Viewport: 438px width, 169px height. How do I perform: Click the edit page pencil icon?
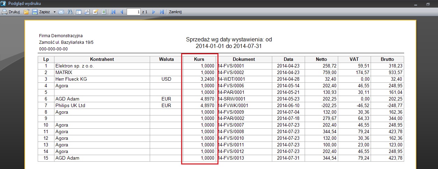[95, 12]
